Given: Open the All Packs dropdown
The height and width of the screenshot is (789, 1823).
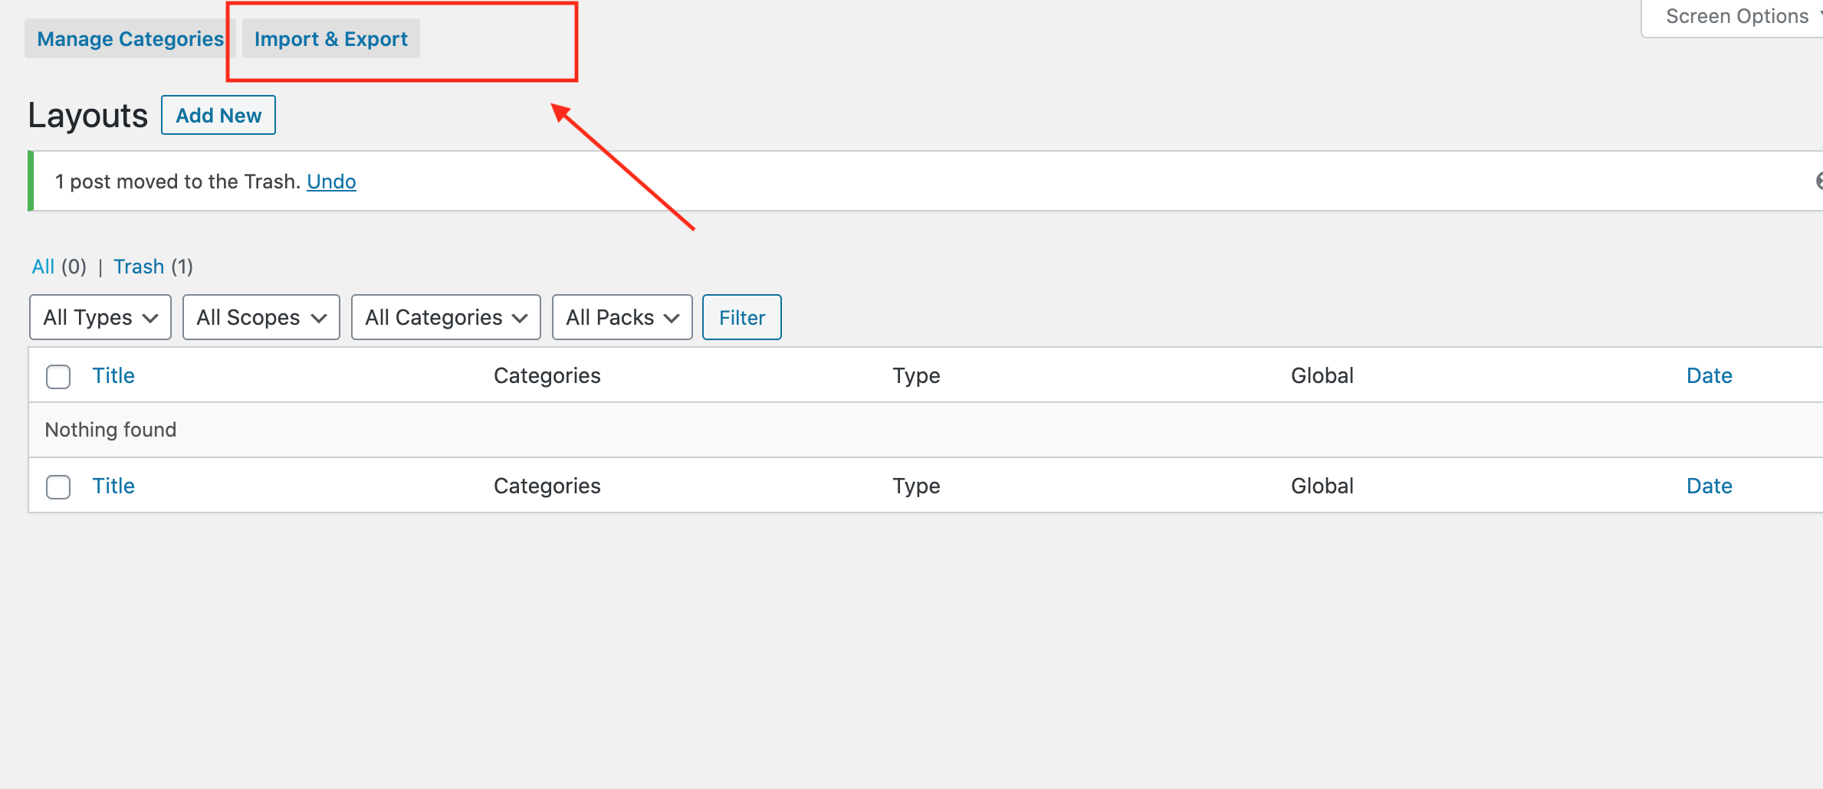Looking at the screenshot, I should tap(622, 317).
